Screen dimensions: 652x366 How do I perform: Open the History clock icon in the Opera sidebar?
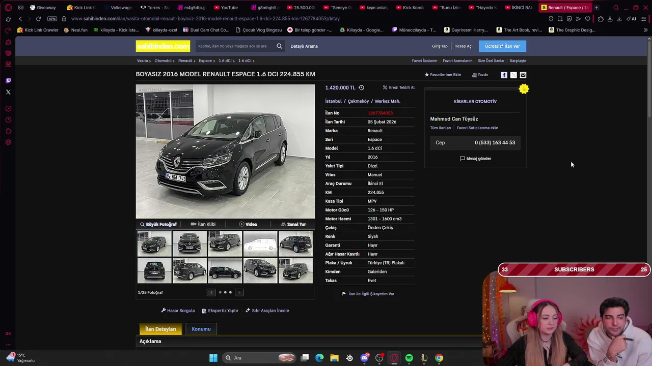(x=8, y=120)
